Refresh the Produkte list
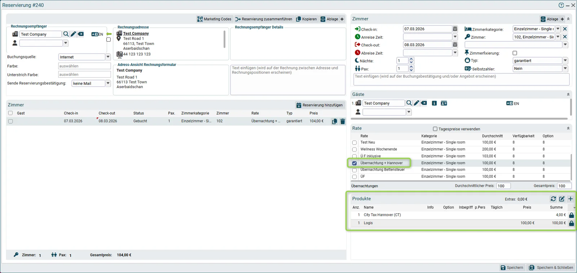The image size is (577, 273). click(553, 199)
